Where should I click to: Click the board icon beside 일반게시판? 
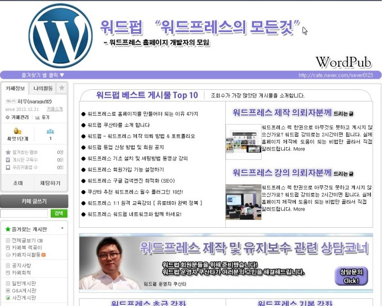[8, 283]
